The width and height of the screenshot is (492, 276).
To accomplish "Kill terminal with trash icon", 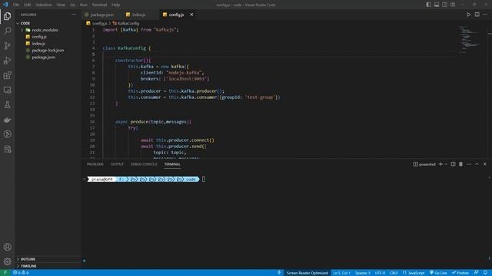I will coord(460,164).
